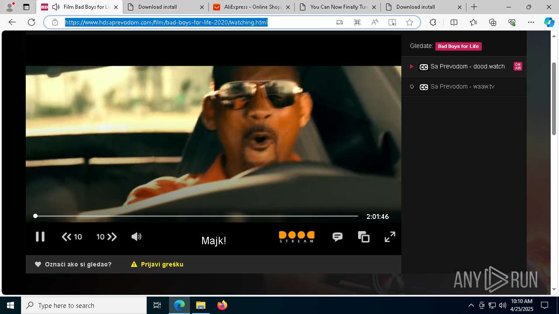
Task: Open the subtitles speech bubble icon
Action: coord(338,237)
